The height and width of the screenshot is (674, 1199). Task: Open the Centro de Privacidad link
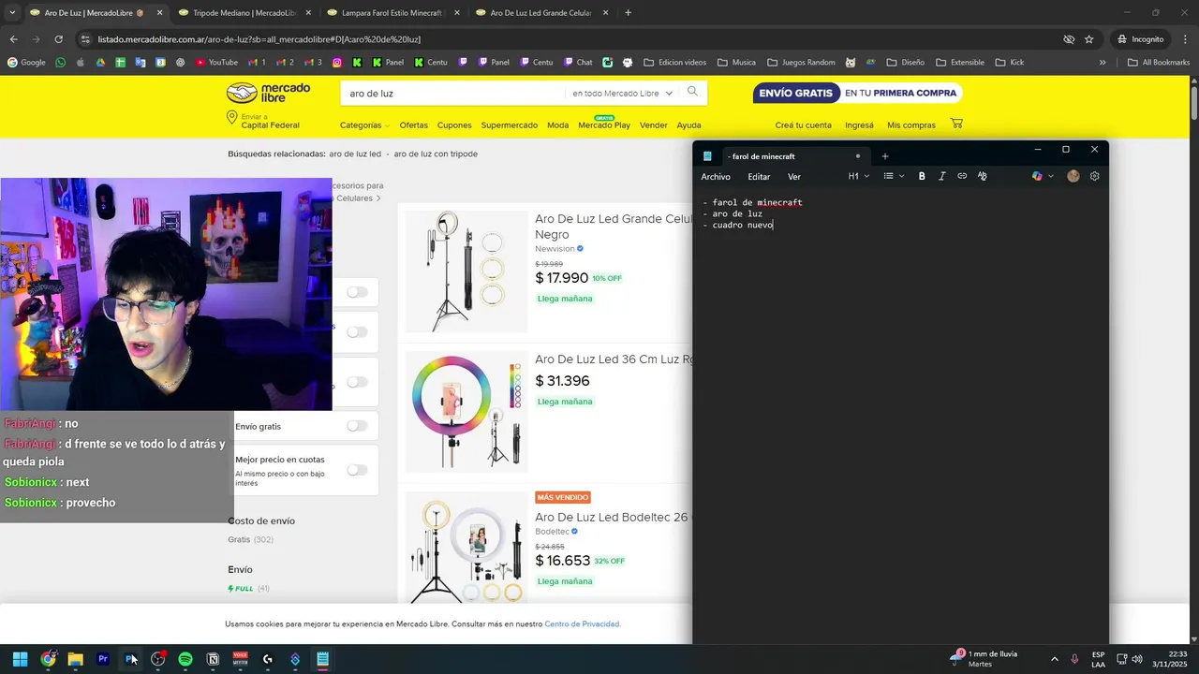pyautogui.click(x=583, y=624)
